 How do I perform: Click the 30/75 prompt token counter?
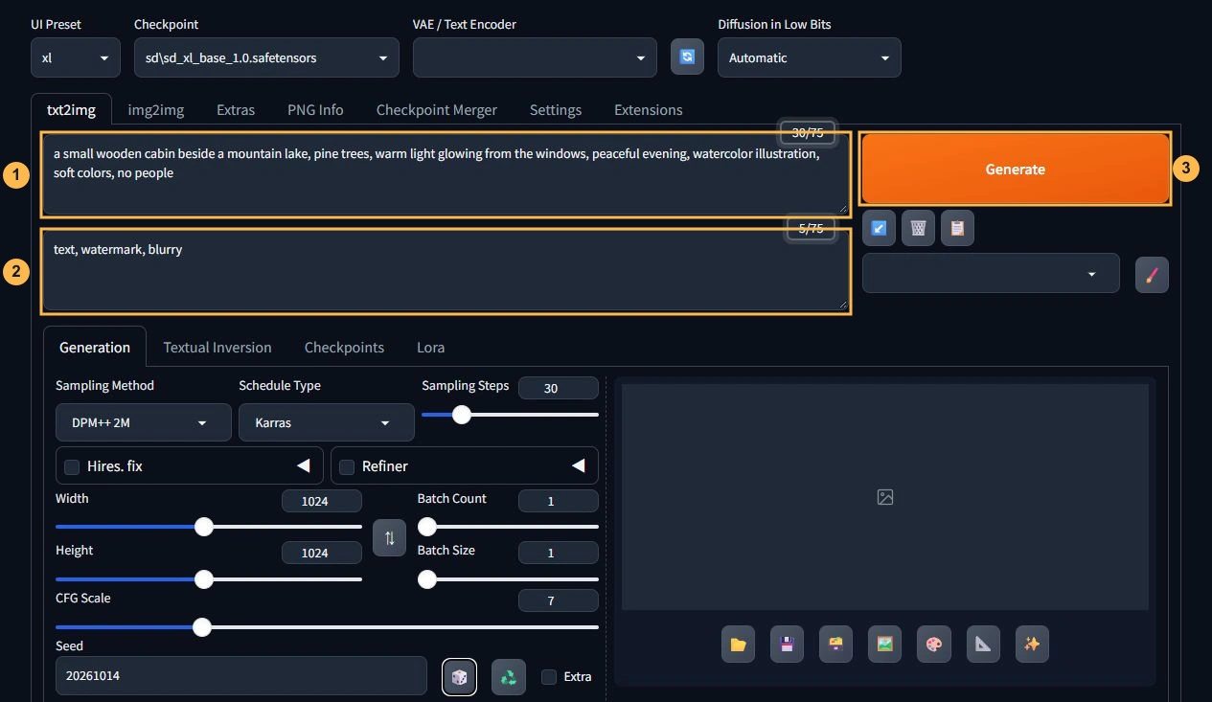(808, 132)
